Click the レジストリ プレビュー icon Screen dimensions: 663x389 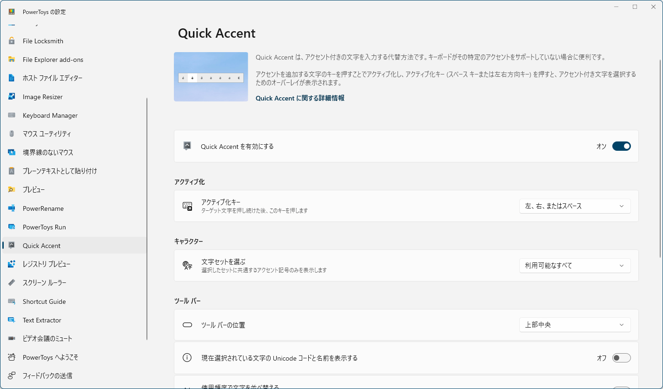coord(12,264)
